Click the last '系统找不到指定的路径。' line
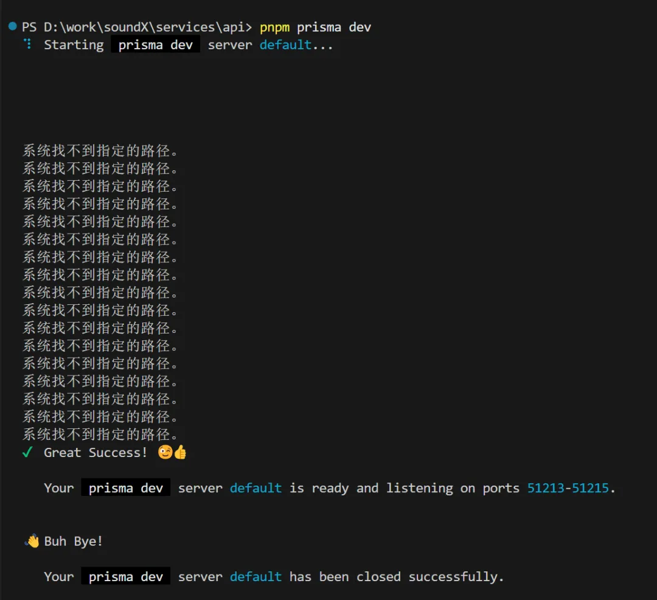The image size is (657, 600). coord(100,434)
